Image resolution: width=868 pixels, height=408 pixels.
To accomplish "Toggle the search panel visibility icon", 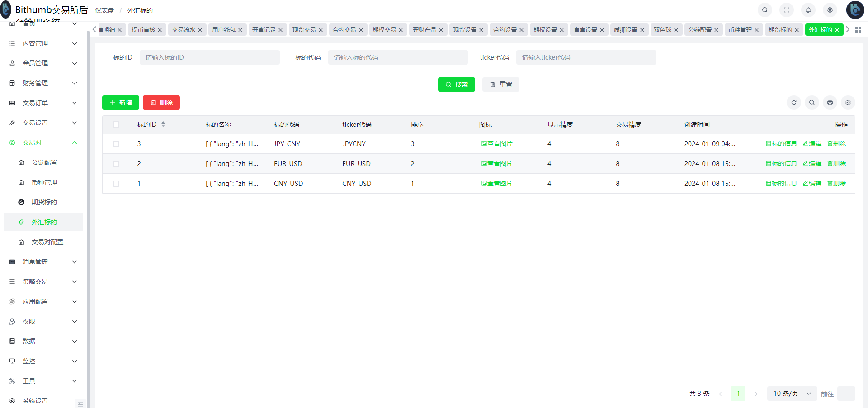I will click(811, 102).
